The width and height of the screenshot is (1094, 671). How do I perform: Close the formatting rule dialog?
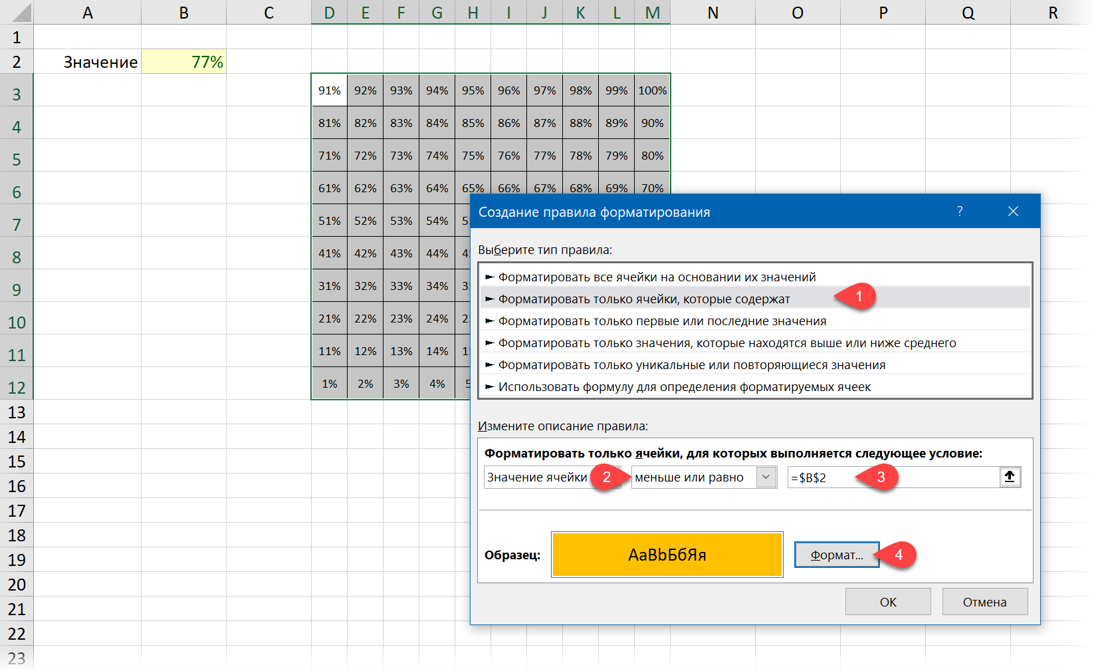point(1013,211)
